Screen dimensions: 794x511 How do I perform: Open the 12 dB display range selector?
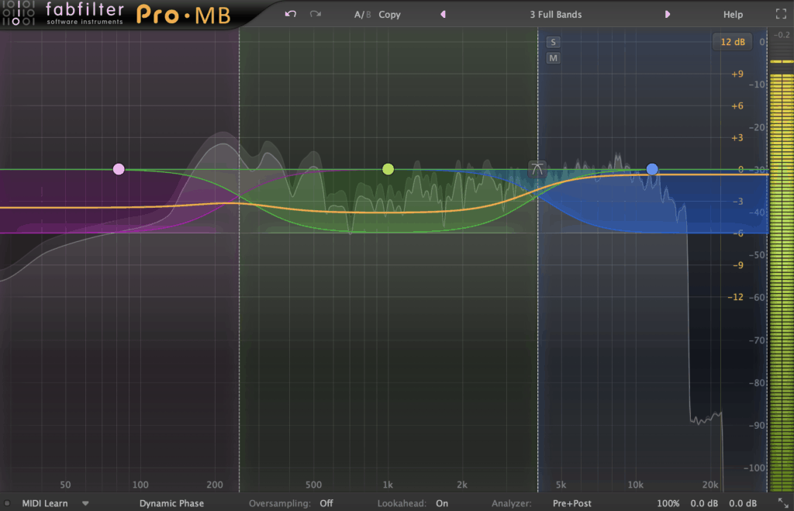point(732,42)
